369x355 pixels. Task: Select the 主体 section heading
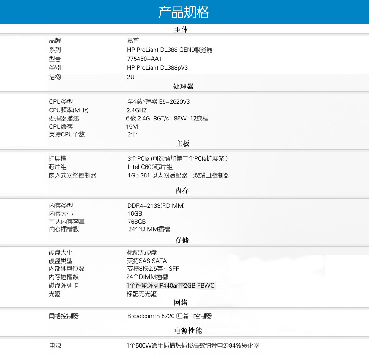coord(181,30)
